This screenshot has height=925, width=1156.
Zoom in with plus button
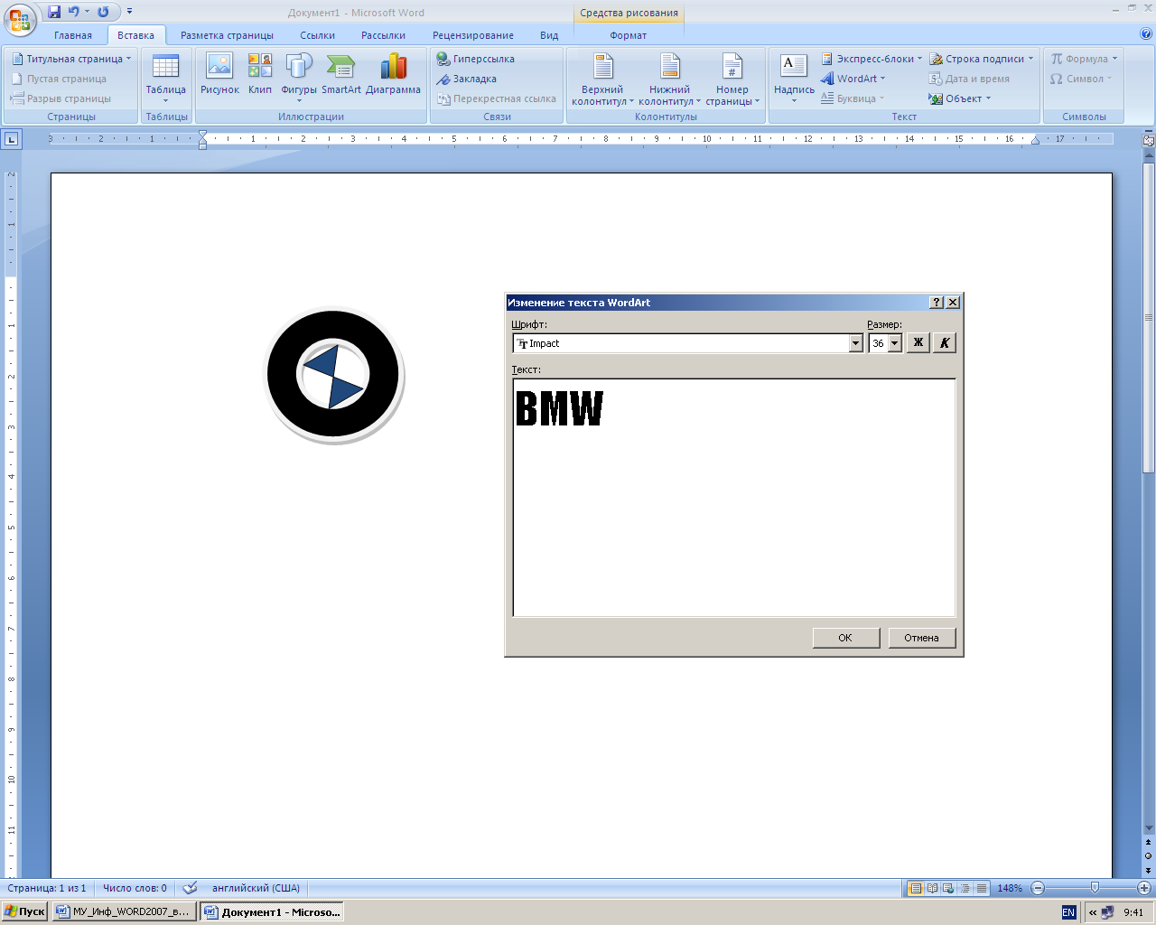click(1143, 888)
